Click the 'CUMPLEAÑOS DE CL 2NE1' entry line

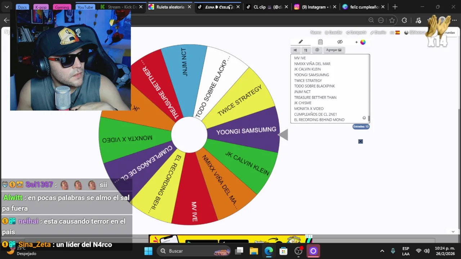coord(315,114)
